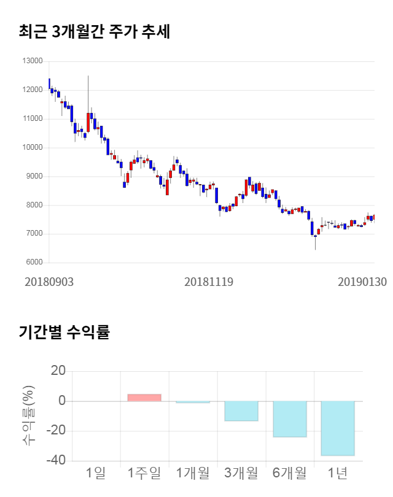Select the 6개월 period label
The width and height of the screenshot is (393, 497).
pos(289,473)
